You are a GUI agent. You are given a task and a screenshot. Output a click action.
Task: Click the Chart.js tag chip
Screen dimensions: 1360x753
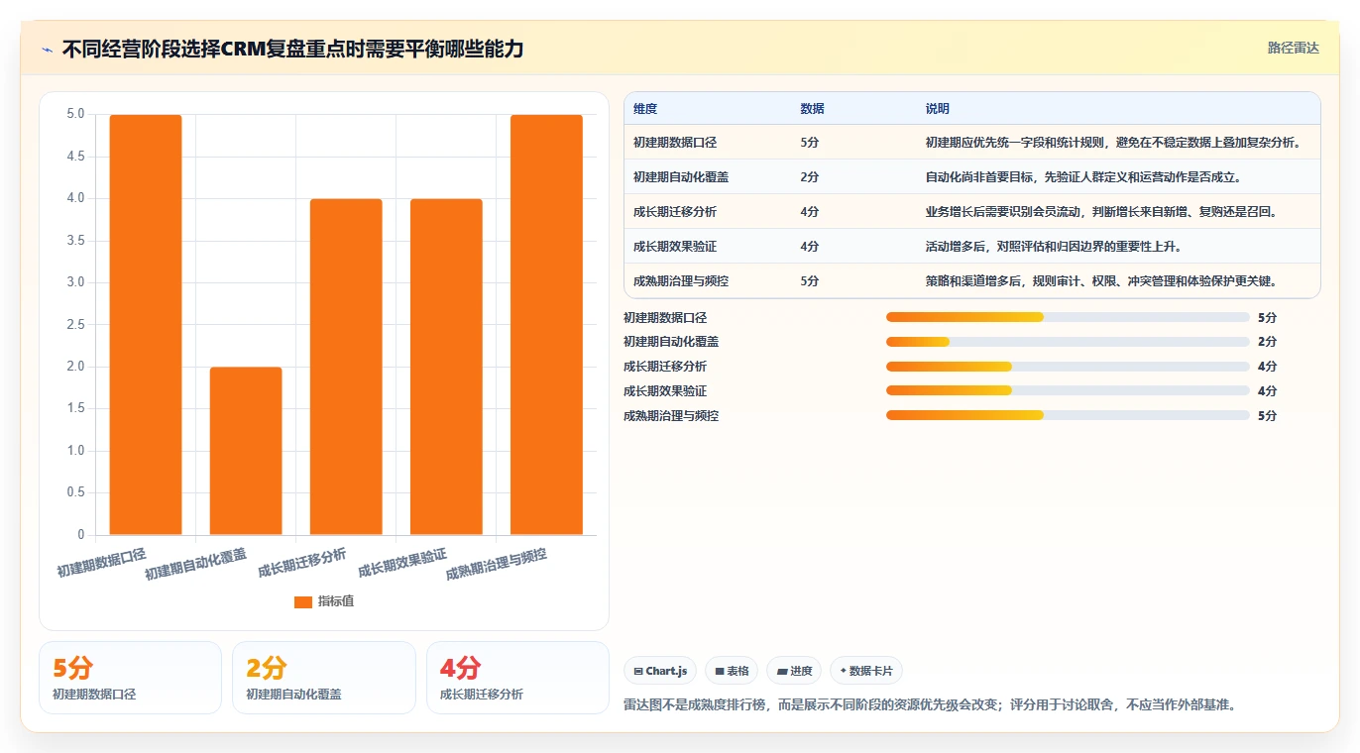click(x=660, y=671)
